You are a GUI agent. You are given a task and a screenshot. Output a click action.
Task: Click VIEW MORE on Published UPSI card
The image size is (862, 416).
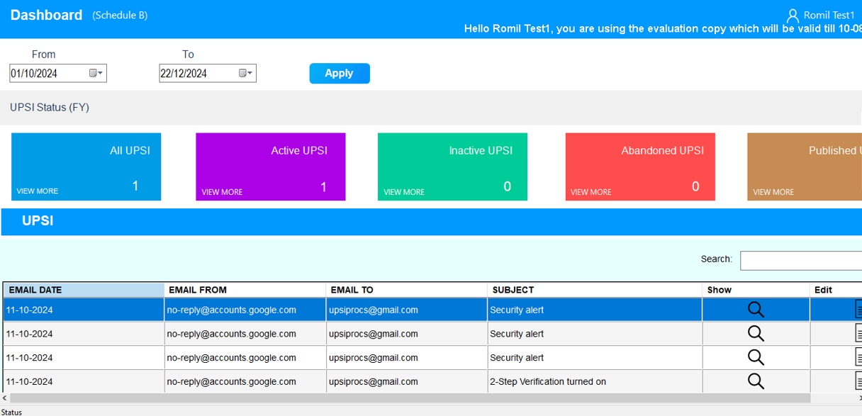click(773, 192)
